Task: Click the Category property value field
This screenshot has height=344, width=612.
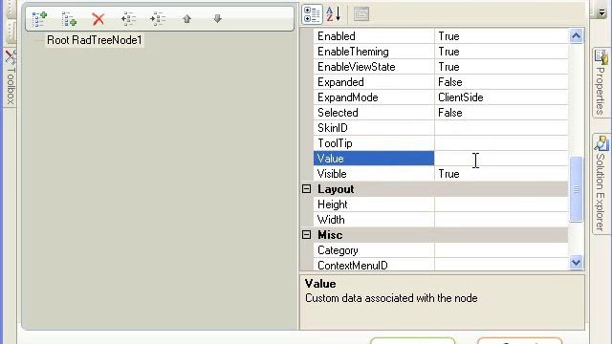Action: (501, 250)
